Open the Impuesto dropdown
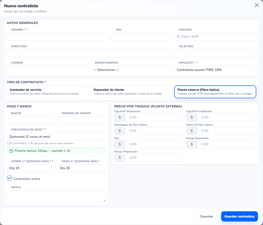Image resolution: width=263 pixels, height=225 pixels. [215, 70]
